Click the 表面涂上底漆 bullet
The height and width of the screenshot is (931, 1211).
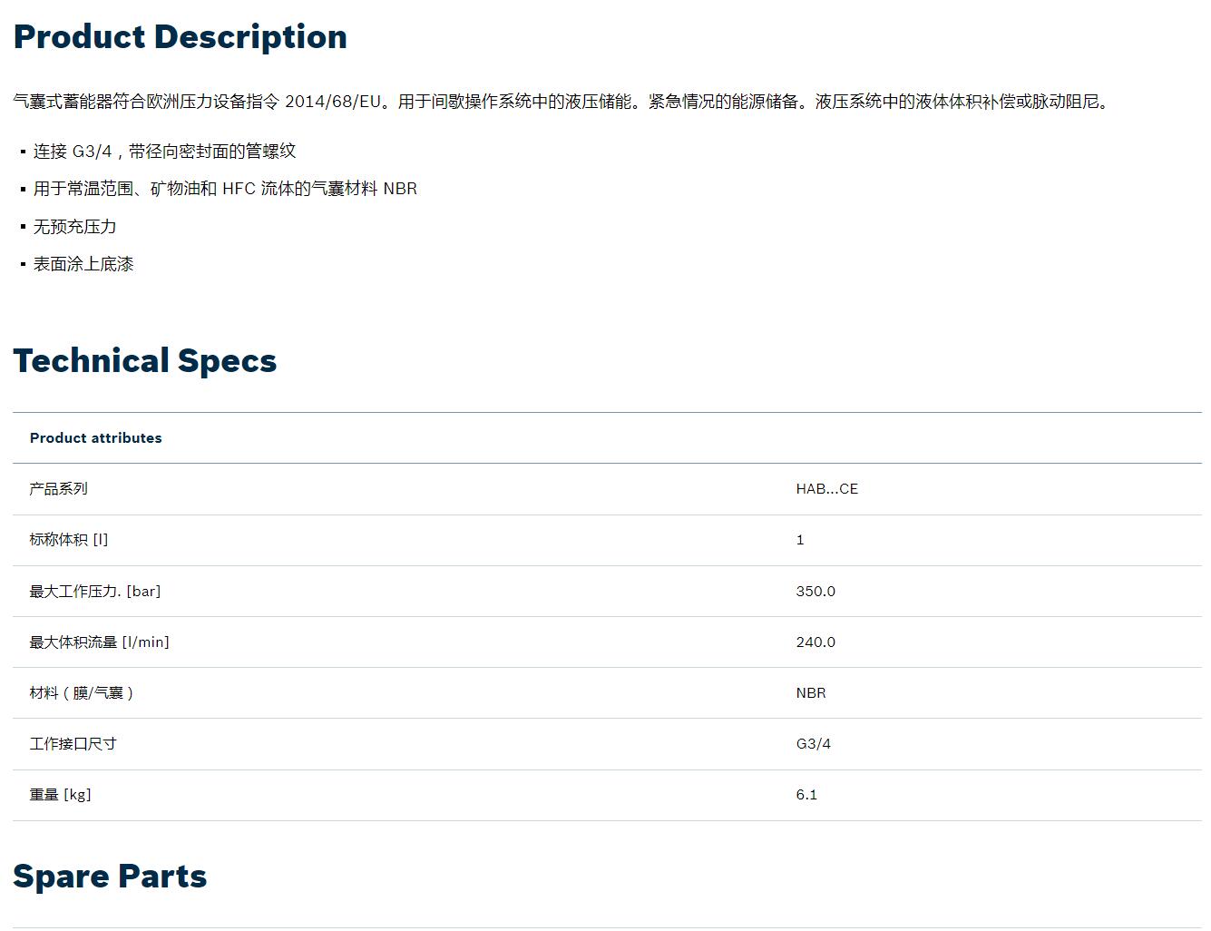coord(83,263)
